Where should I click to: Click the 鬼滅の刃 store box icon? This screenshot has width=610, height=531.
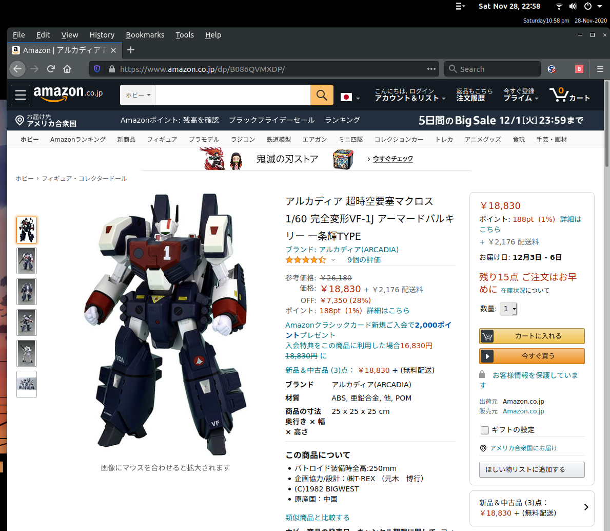[x=343, y=159]
